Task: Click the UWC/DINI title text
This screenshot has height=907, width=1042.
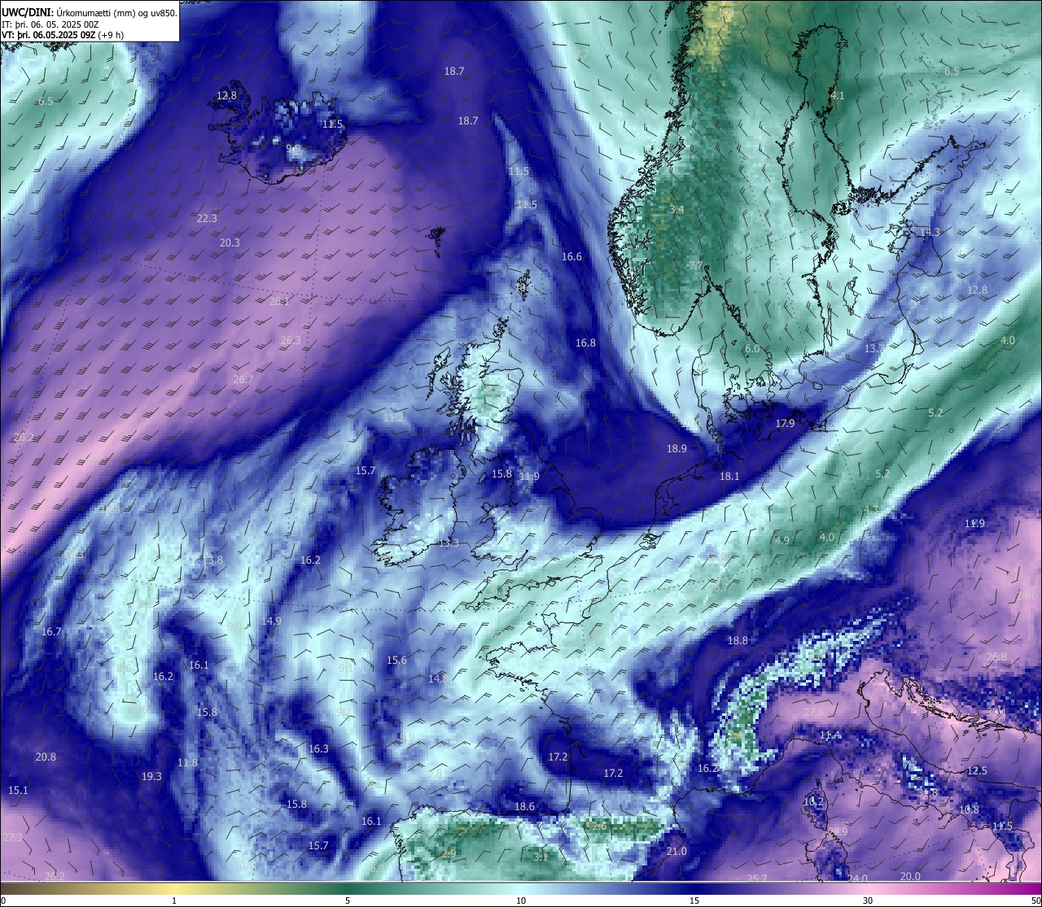Action: click(x=27, y=13)
